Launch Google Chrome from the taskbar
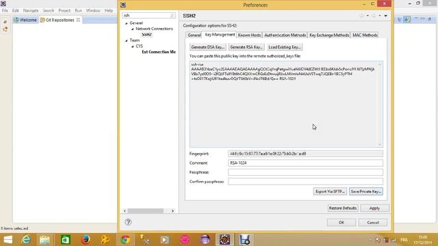 (x=125, y=240)
